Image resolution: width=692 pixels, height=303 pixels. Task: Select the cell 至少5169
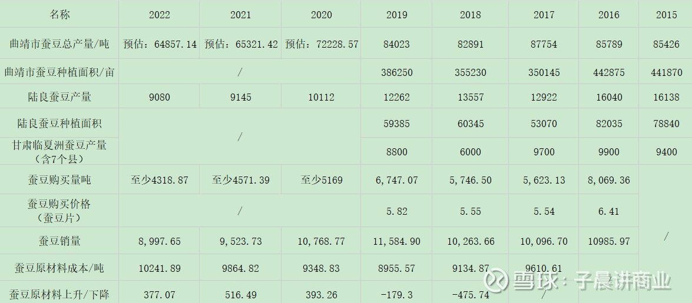point(322,180)
